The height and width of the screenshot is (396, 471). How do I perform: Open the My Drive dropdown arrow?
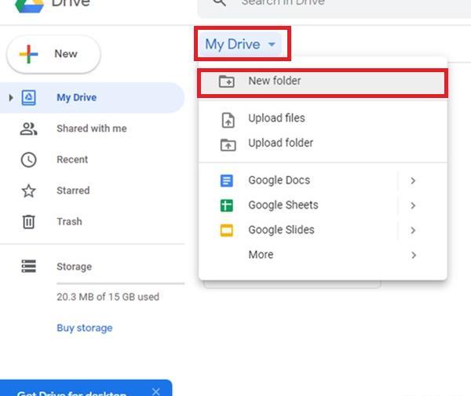[272, 45]
